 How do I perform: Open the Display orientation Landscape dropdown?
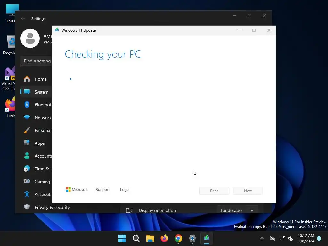(237, 210)
